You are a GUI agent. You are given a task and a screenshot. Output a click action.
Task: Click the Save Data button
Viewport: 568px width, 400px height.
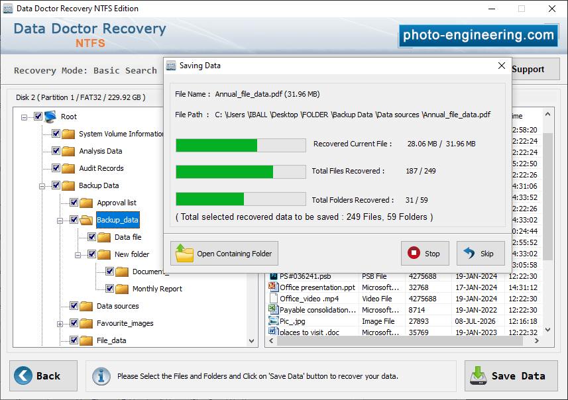coord(511,375)
